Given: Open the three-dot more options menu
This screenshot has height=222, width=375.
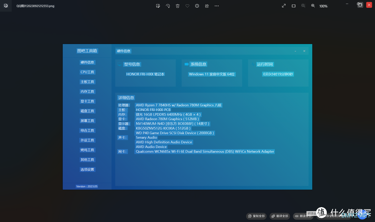Looking at the screenshot, I should pos(217,6).
